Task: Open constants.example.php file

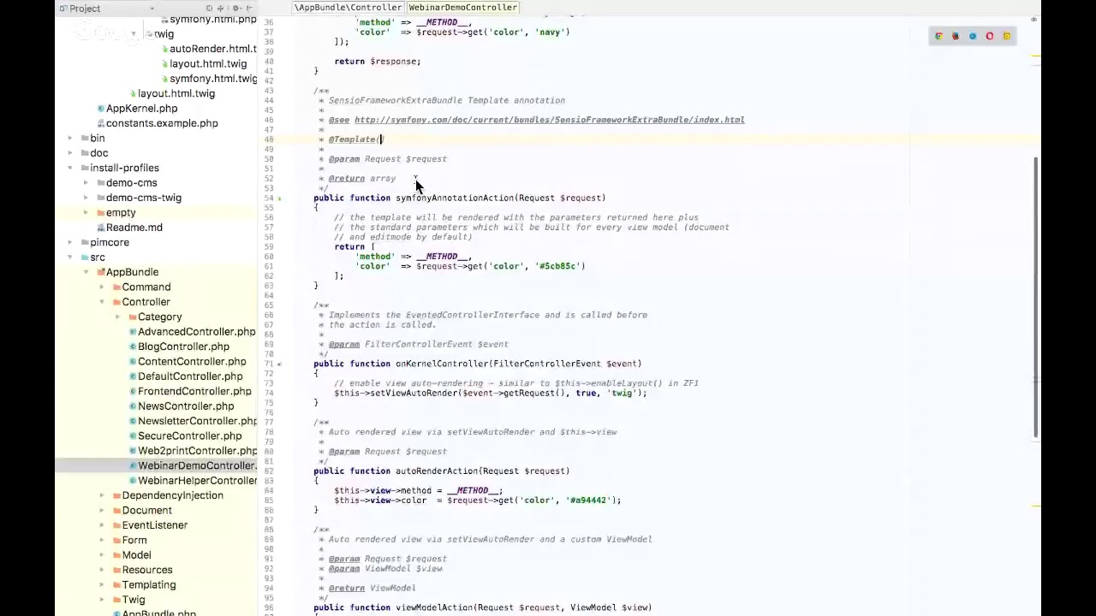Action: pyautogui.click(x=162, y=123)
